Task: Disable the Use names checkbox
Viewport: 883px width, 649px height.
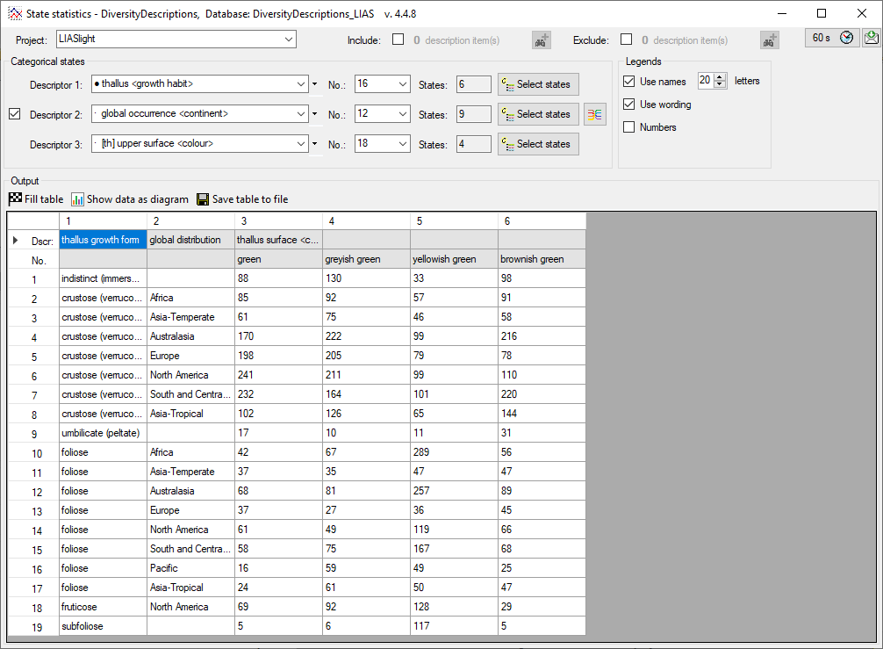Action: tap(629, 82)
